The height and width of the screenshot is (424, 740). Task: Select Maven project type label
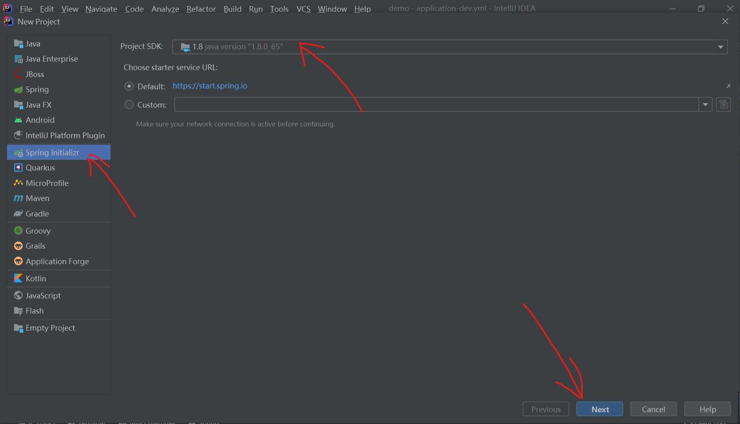click(x=38, y=198)
